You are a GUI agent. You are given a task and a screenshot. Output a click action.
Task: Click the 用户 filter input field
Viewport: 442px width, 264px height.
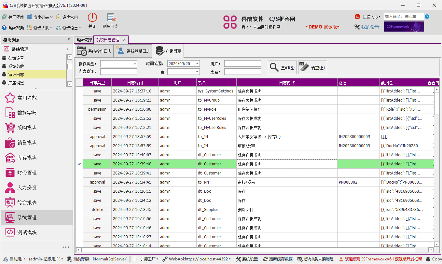[243, 63]
